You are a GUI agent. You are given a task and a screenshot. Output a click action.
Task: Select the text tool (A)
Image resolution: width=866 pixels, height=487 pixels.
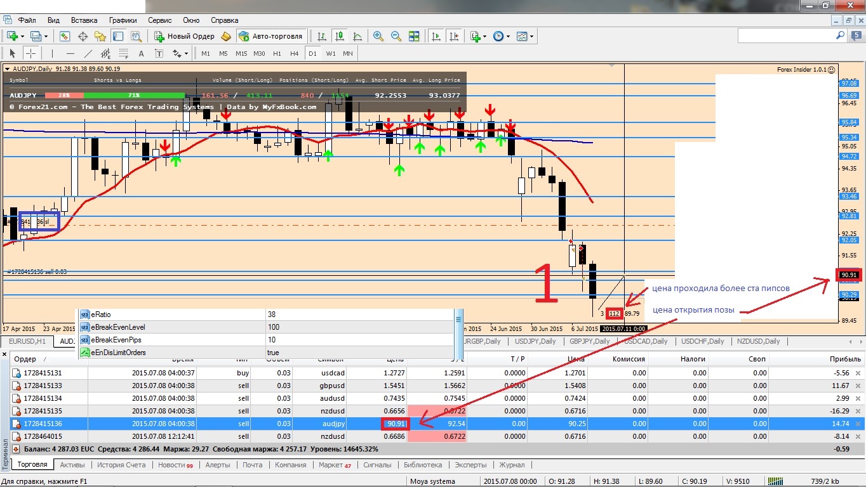tap(141, 53)
